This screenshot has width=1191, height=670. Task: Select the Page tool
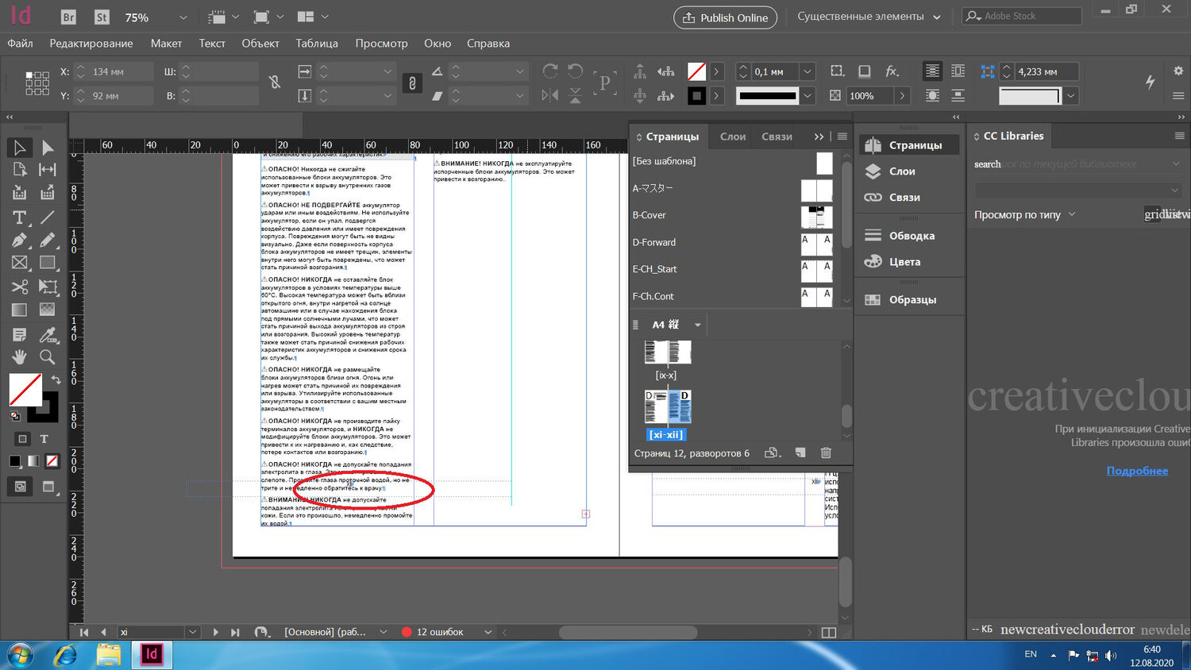[20, 169]
